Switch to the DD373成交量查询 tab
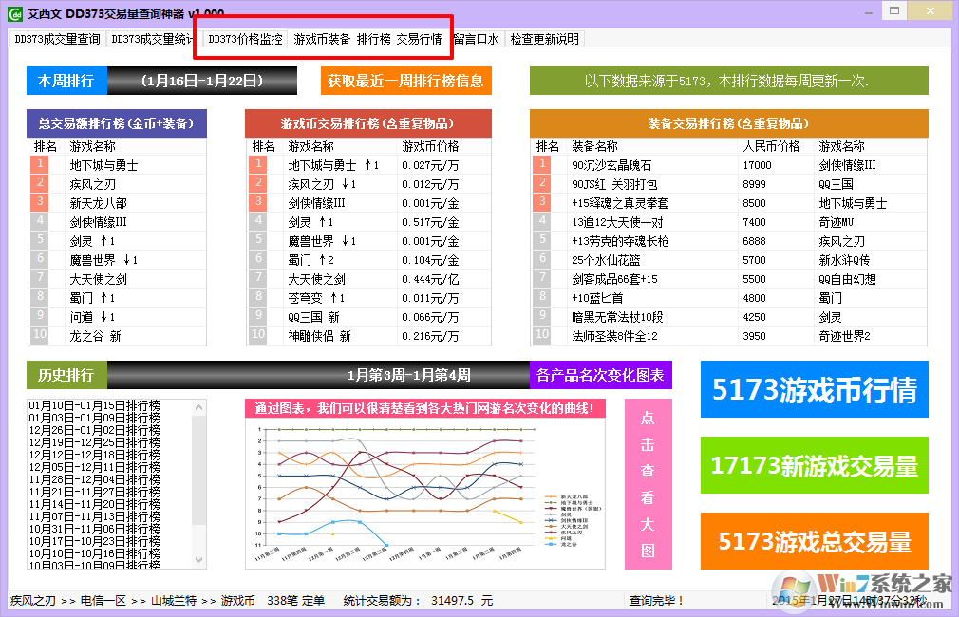959x617 pixels. 57,40
